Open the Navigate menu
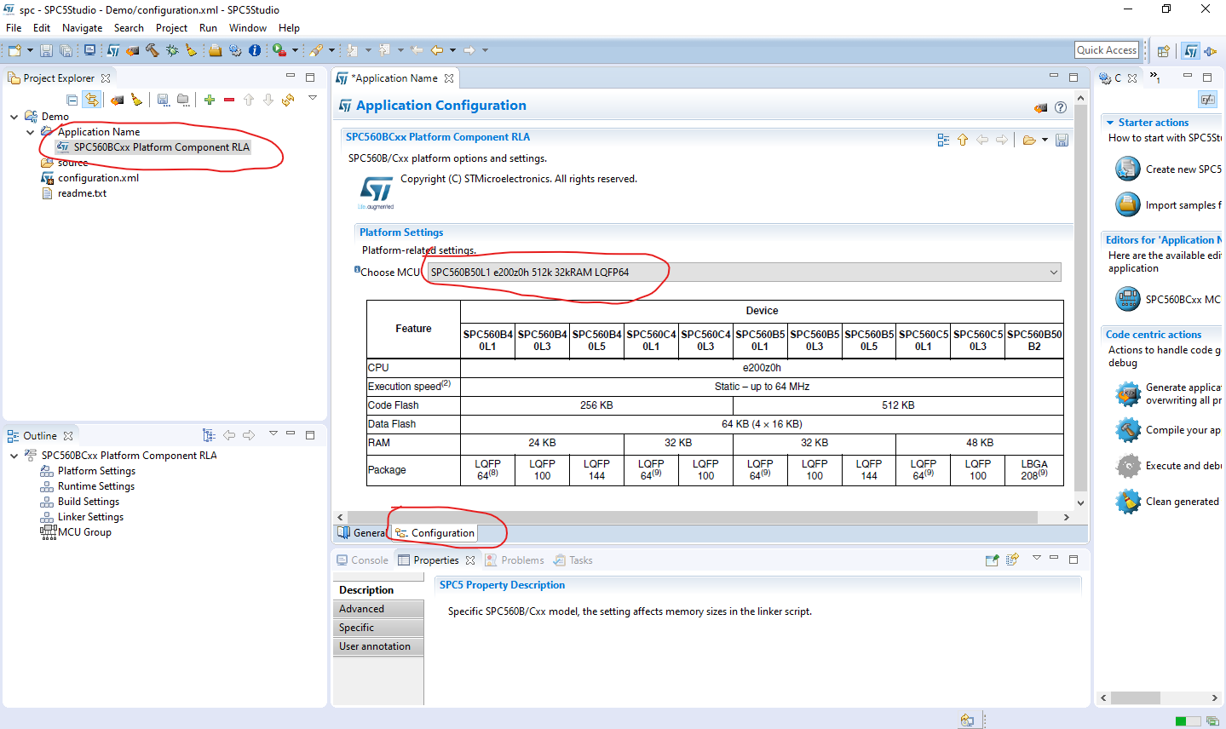Screen dimensions: 1226x729 tap(82, 27)
